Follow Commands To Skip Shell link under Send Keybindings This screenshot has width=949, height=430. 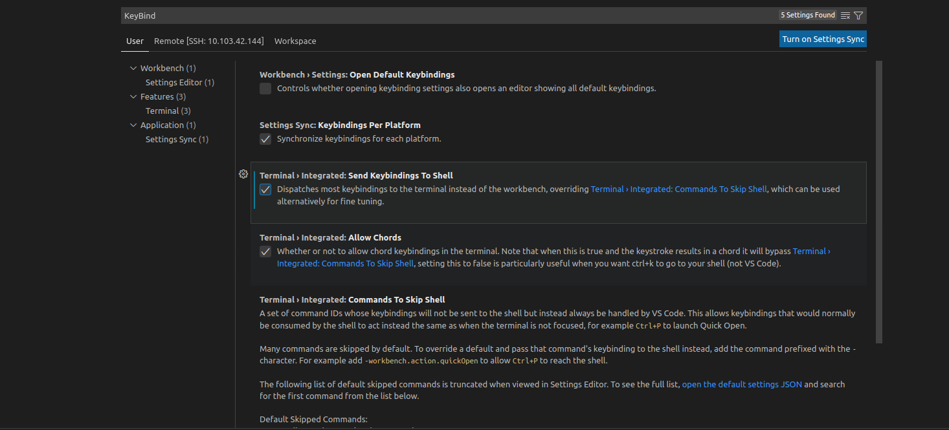[678, 189]
